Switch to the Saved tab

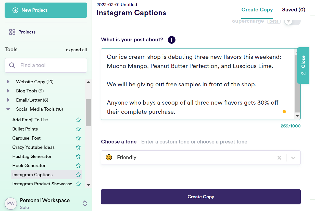pyautogui.click(x=294, y=10)
